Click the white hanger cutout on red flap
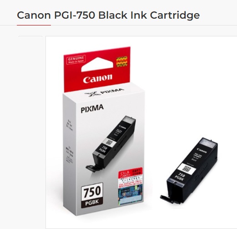The image size is (237, 229). 97,65
